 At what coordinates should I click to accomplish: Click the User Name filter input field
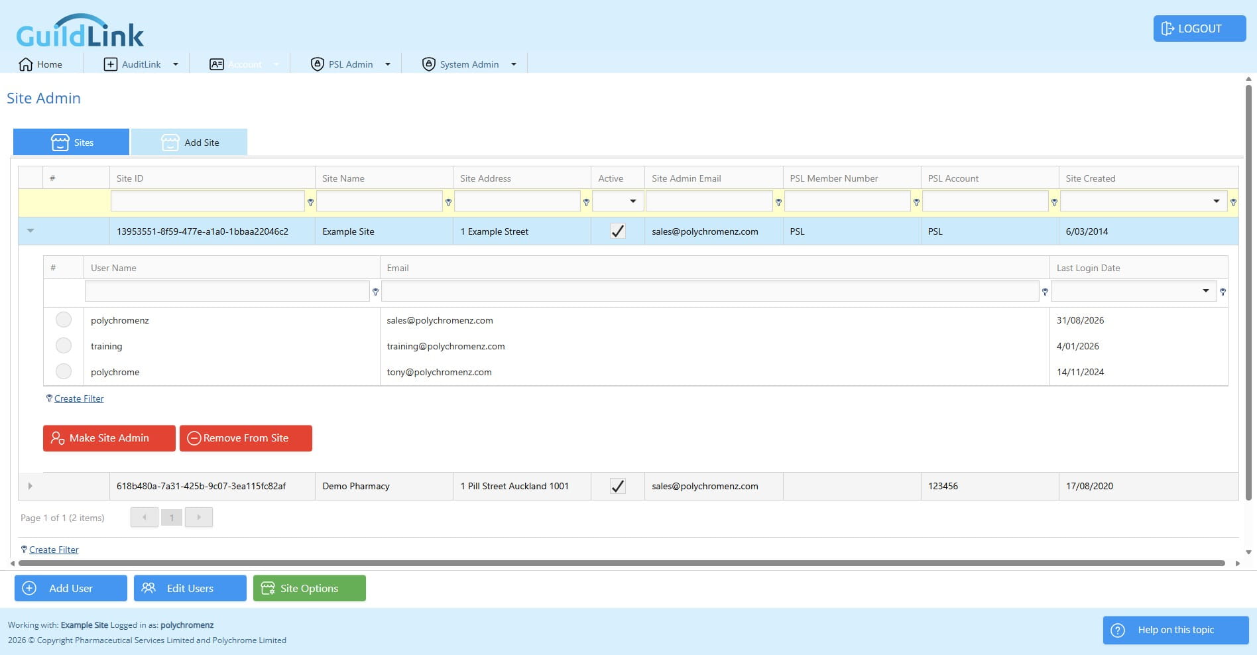point(227,290)
